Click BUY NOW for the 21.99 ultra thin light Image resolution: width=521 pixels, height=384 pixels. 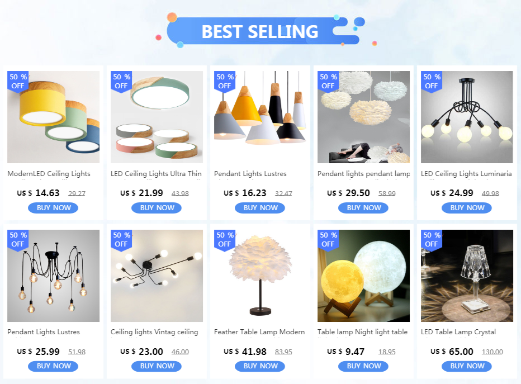point(157,208)
